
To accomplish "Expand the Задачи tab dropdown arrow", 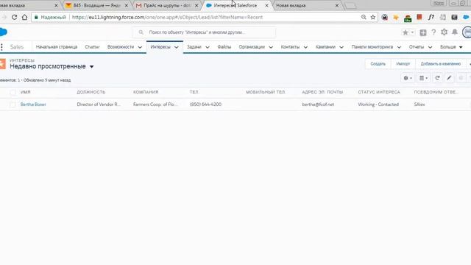I will tap(208, 47).
